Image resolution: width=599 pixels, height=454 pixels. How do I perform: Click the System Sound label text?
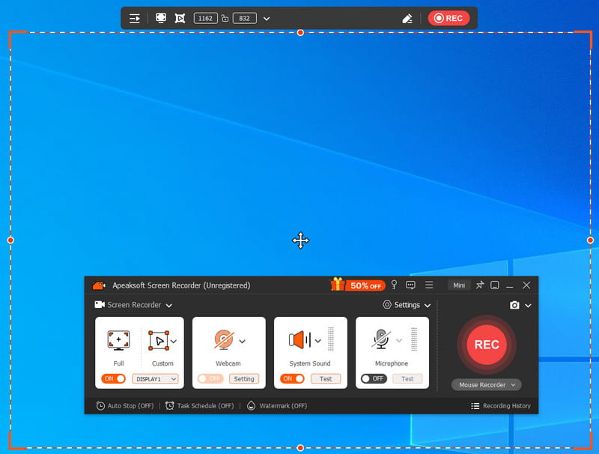310,363
